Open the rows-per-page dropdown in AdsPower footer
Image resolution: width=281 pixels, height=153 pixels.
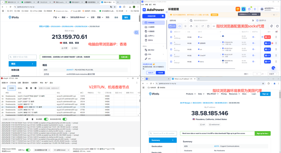pos(273,74)
